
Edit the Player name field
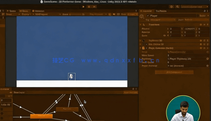(x=173, y=16)
